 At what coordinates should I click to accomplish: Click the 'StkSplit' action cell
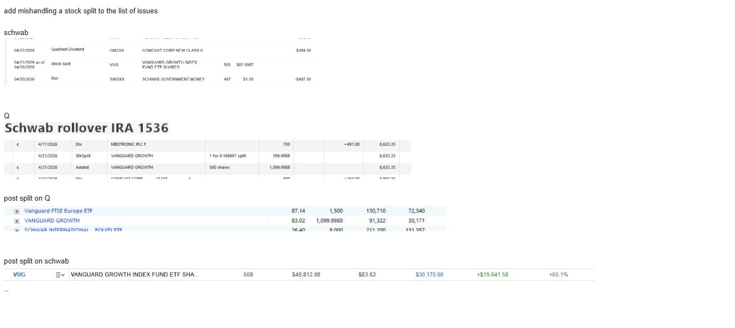coord(83,156)
